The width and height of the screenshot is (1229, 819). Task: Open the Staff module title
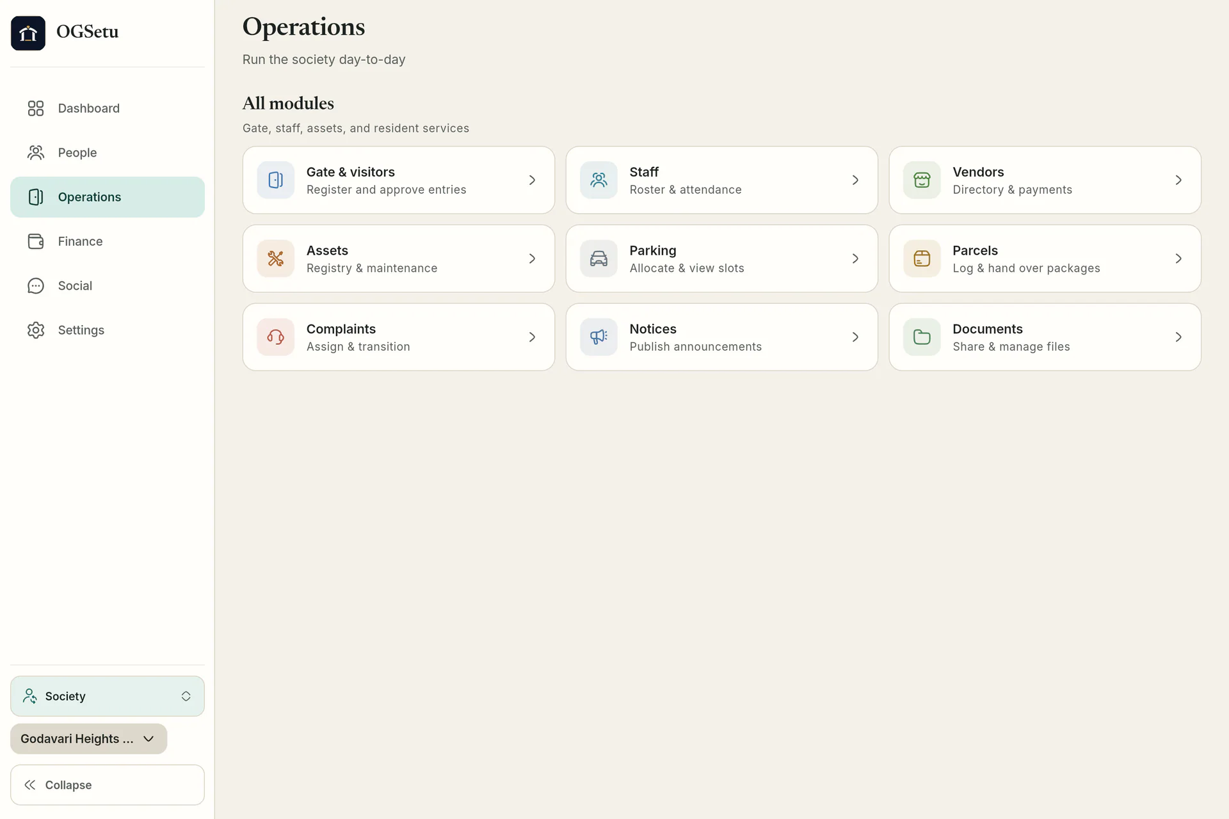pyautogui.click(x=644, y=171)
